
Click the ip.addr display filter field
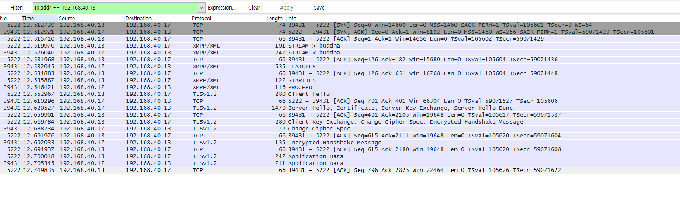point(115,7)
